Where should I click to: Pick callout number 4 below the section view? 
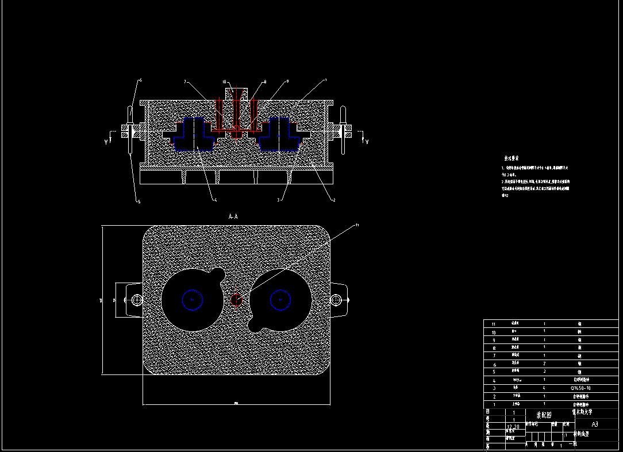point(216,200)
